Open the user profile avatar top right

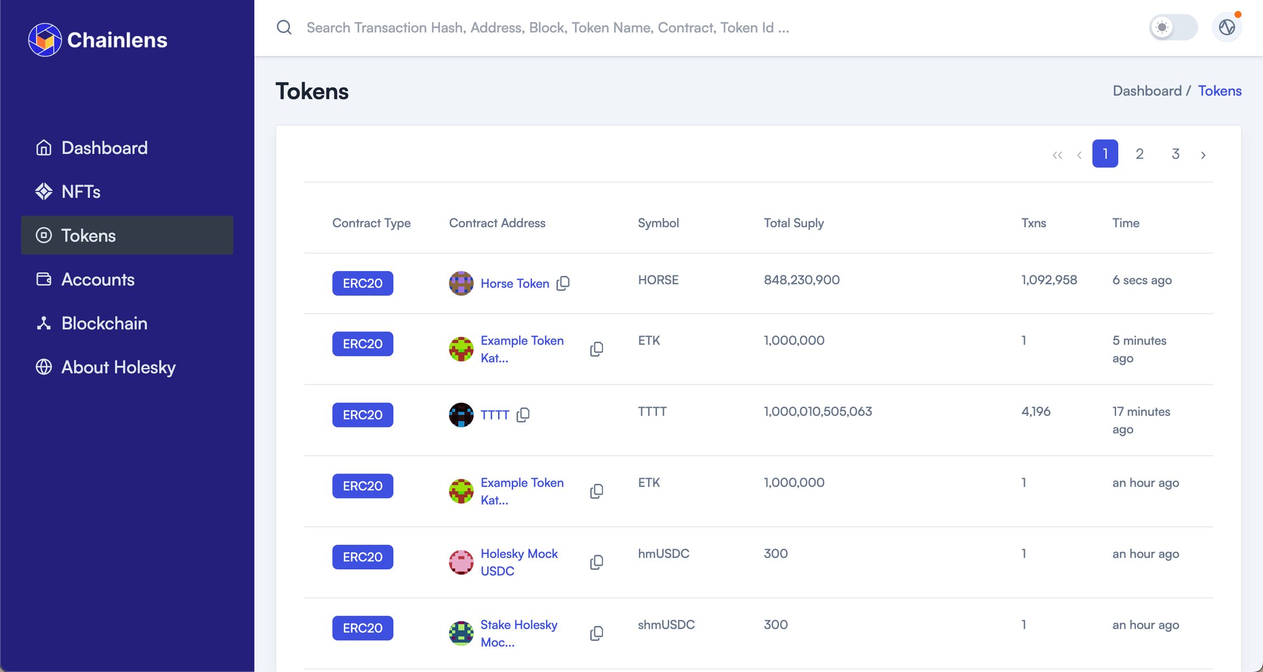pos(1226,26)
